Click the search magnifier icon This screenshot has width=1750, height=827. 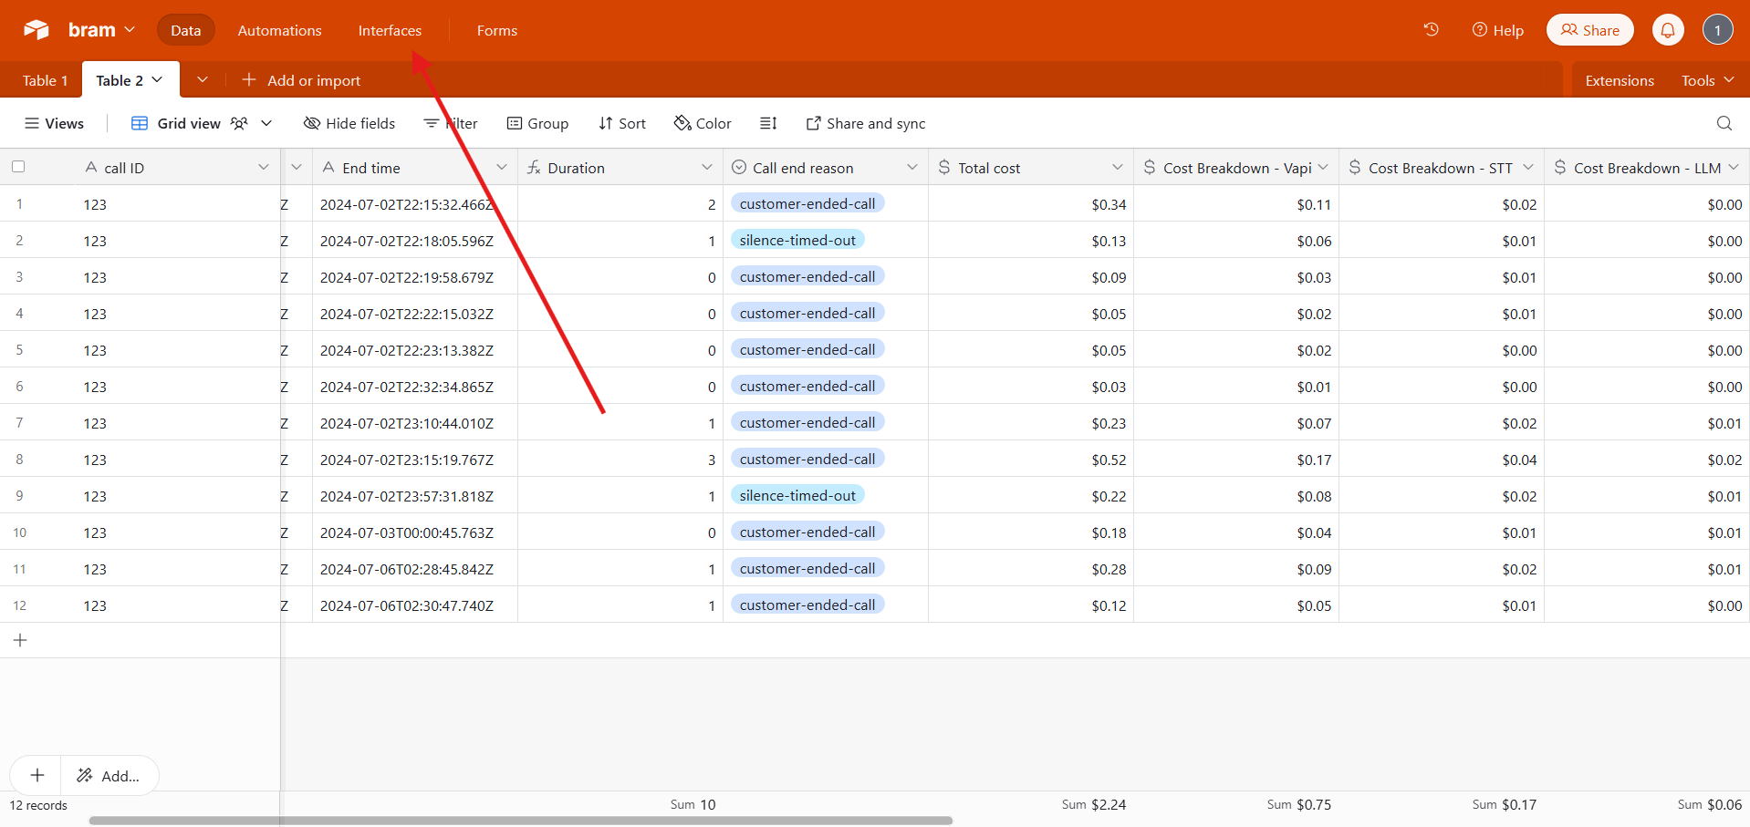pos(1724,123)
